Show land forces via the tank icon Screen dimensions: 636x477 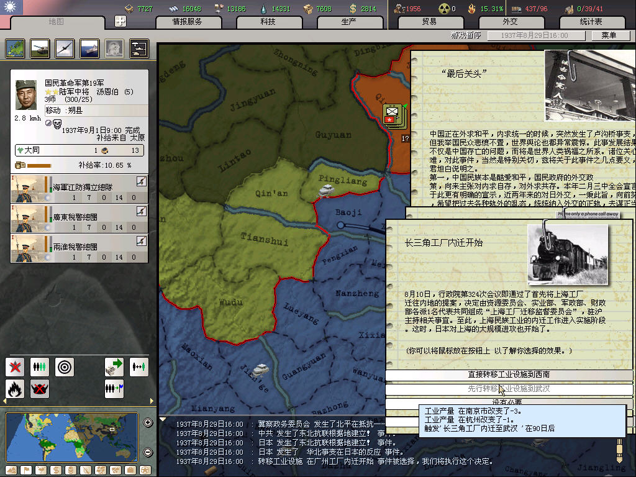tap(40, 48)
